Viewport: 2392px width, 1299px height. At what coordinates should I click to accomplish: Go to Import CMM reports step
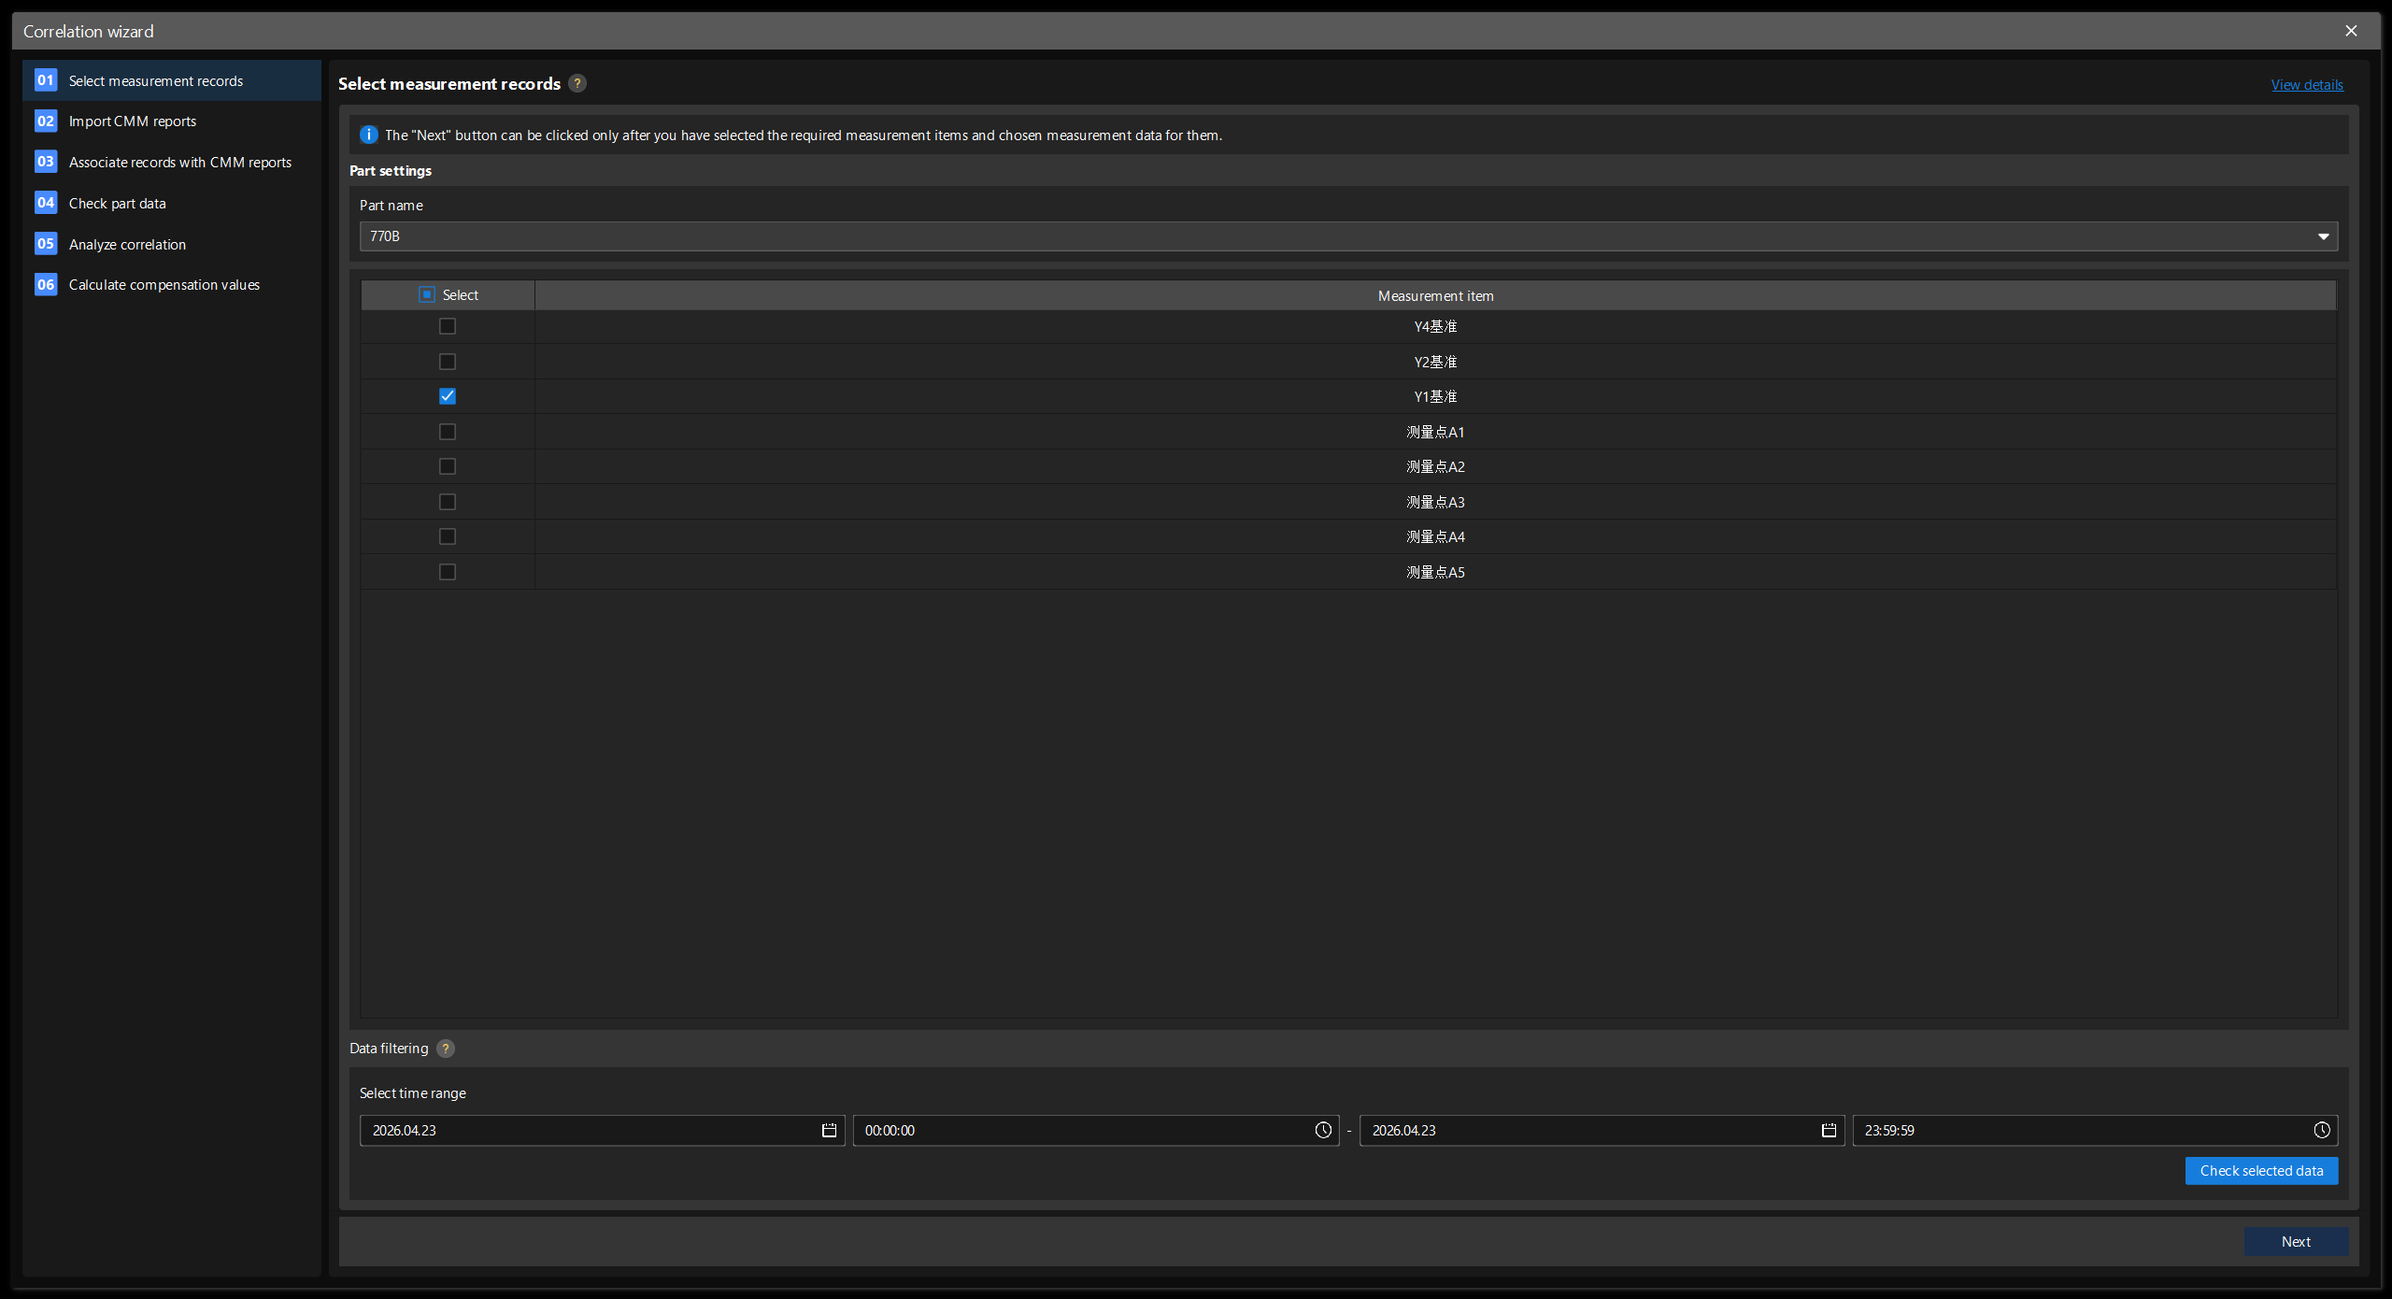point(133,121)
